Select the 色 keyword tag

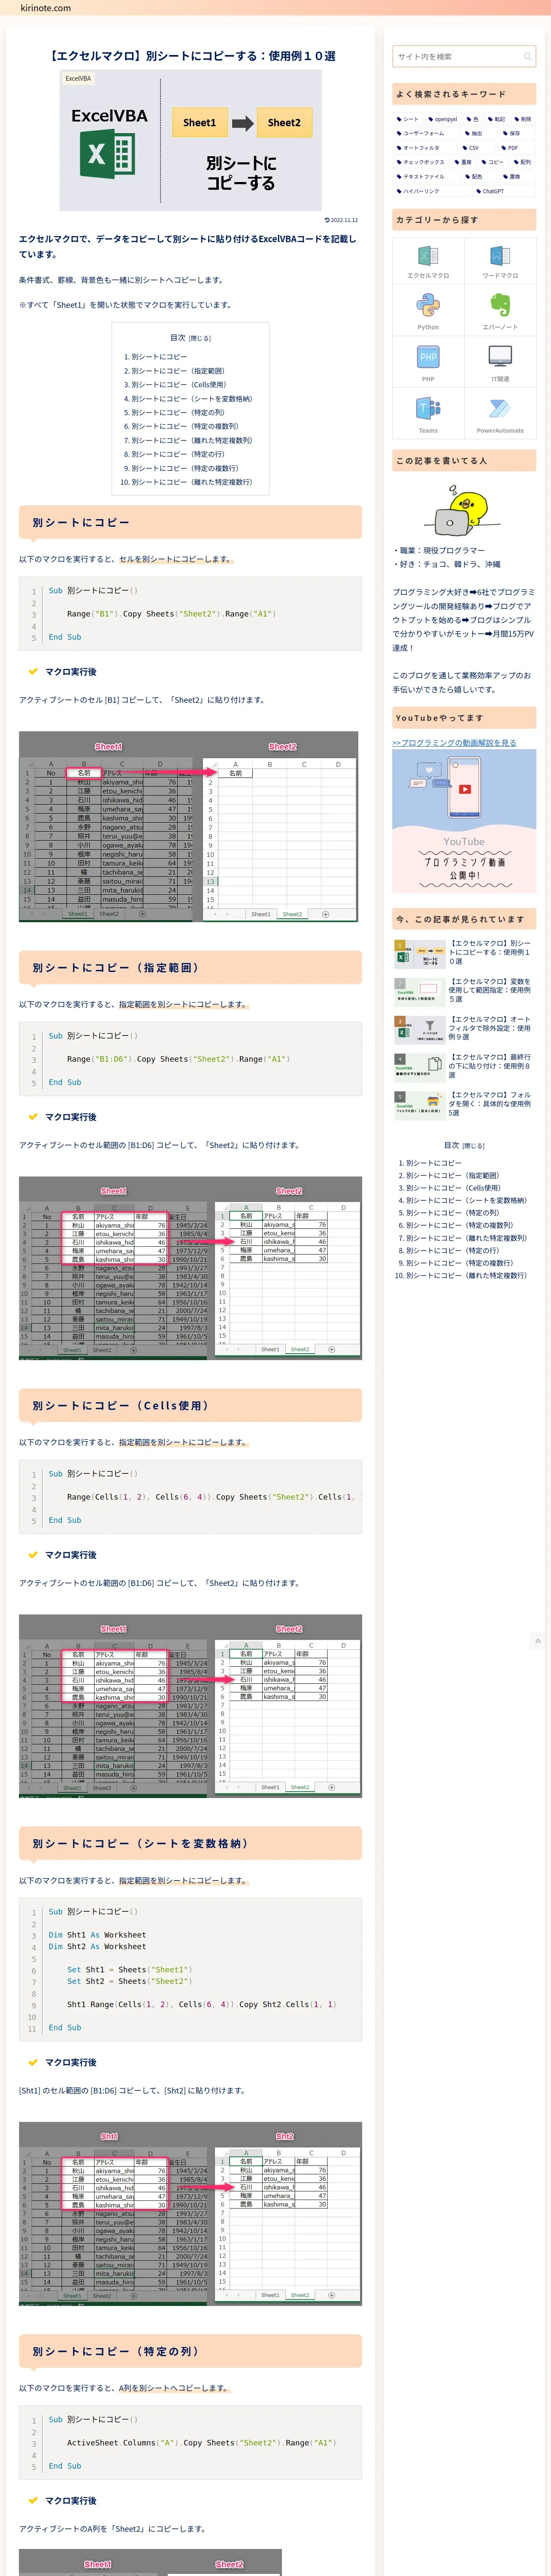point(472,119)
